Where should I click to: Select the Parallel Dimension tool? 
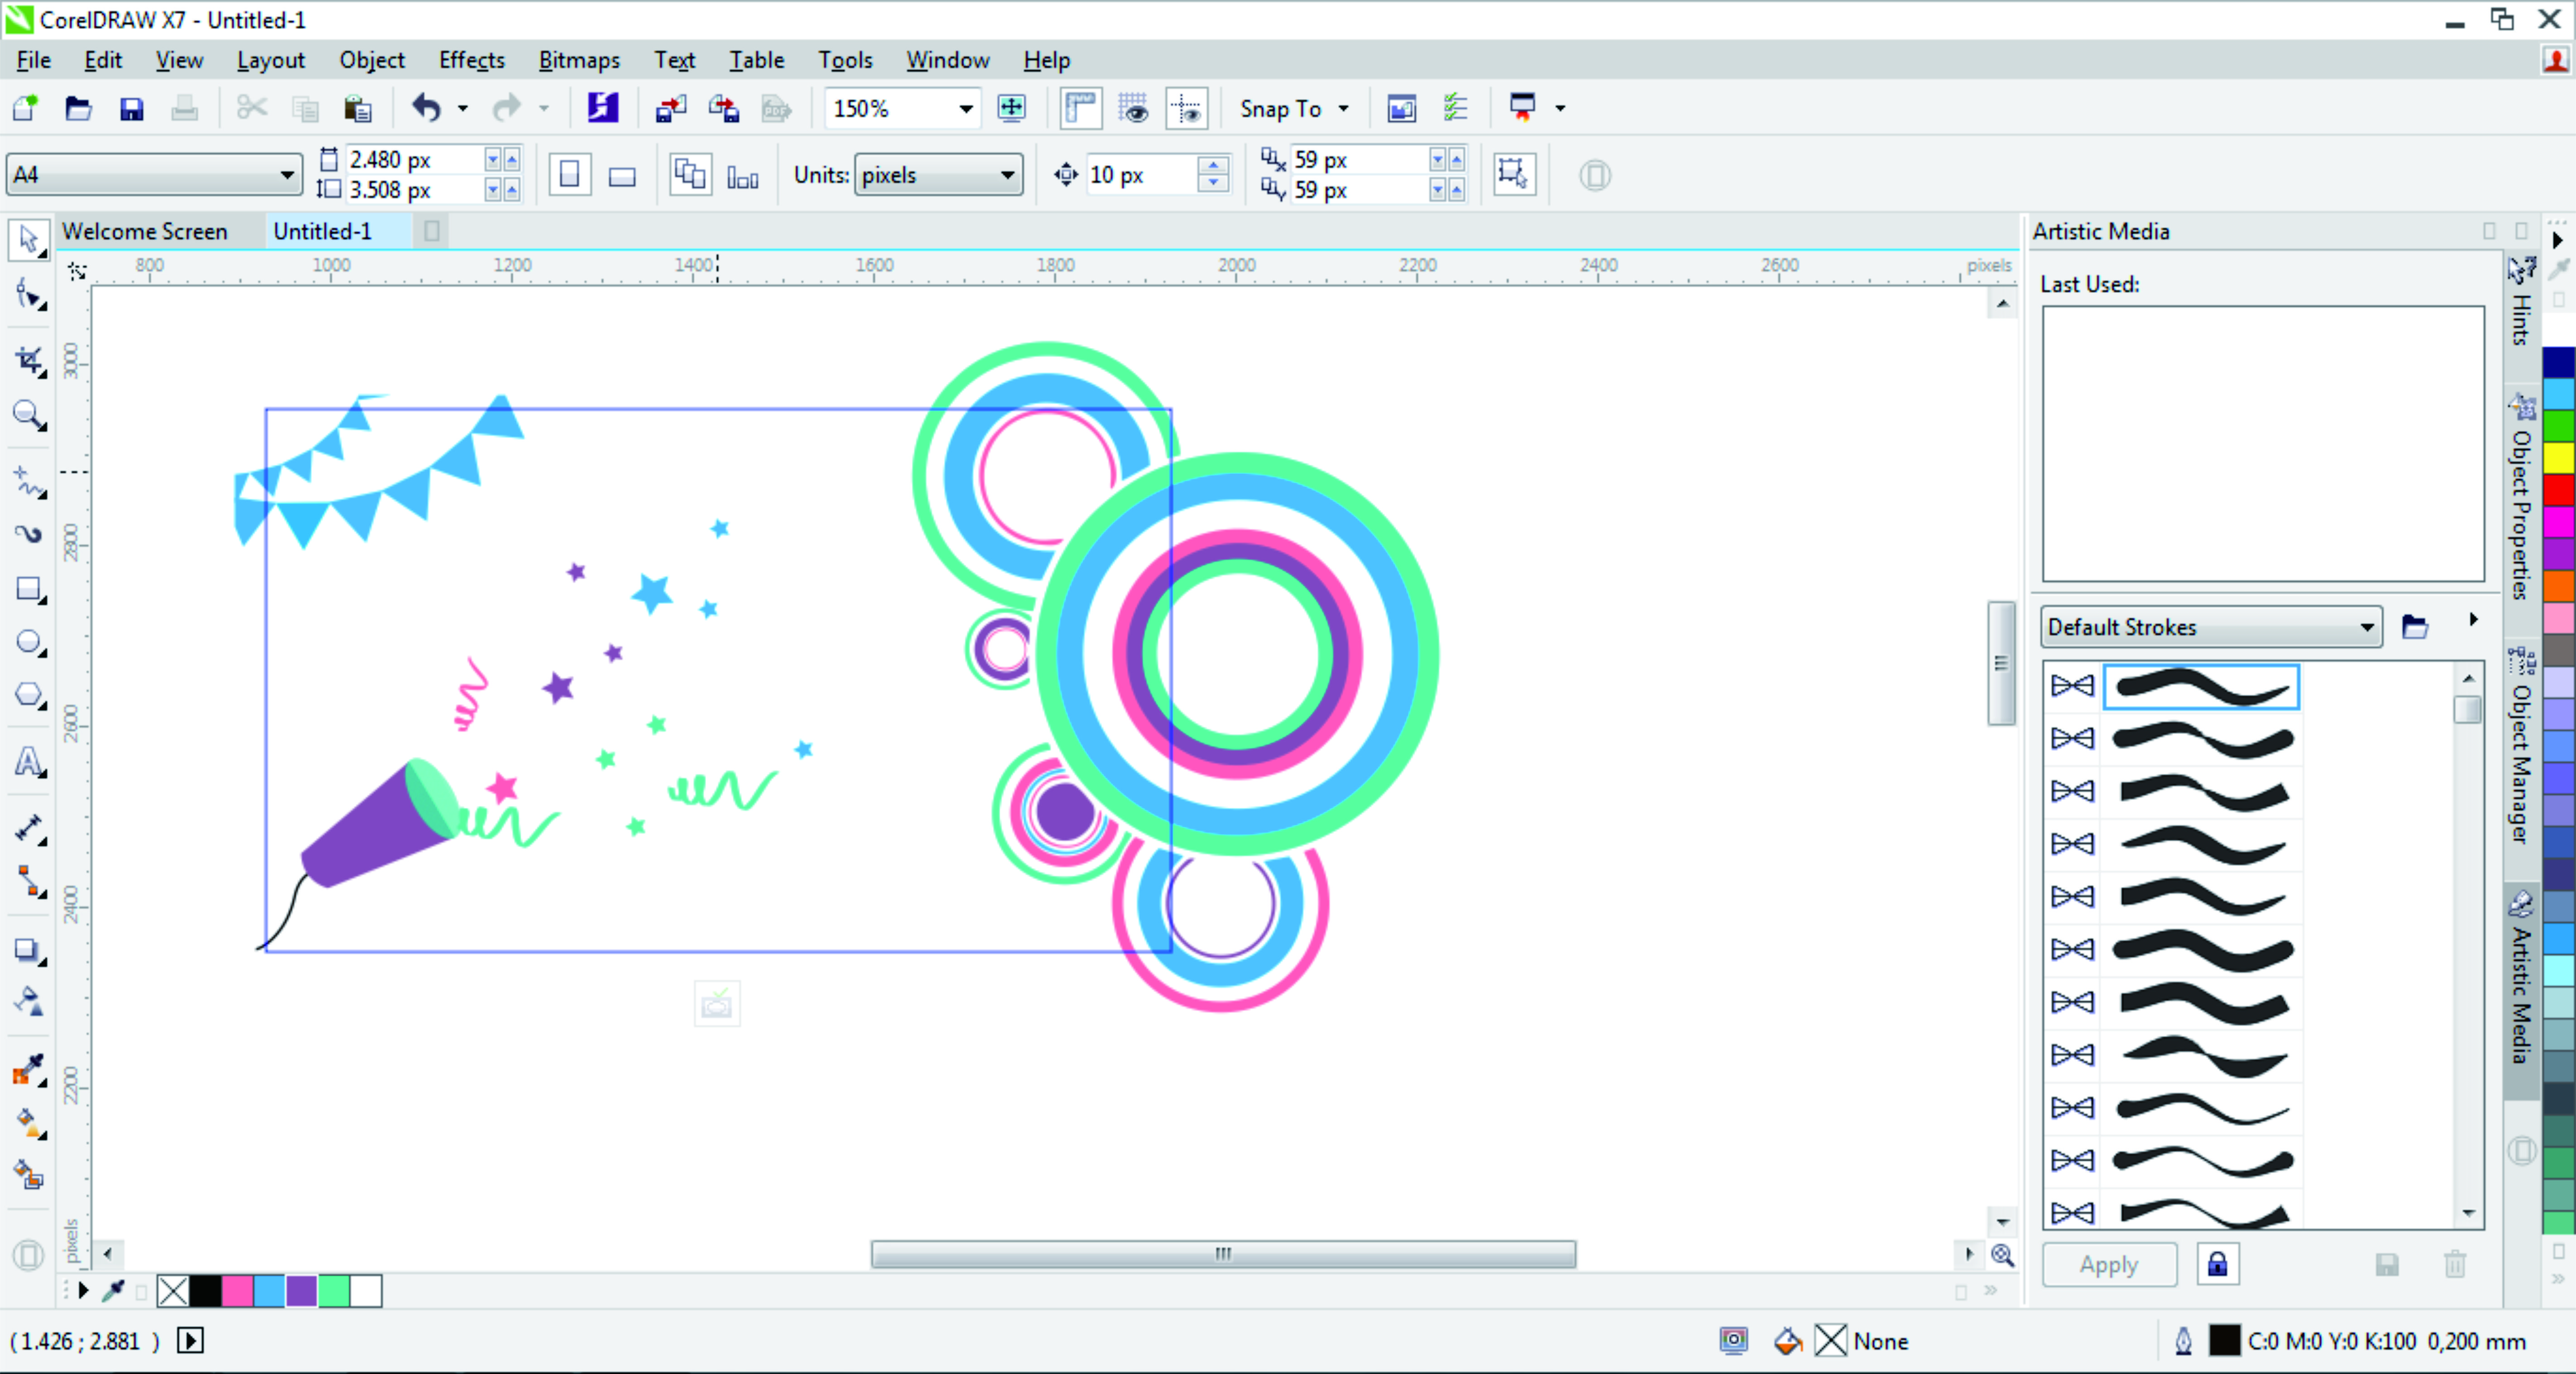click(x=30, y=829)
